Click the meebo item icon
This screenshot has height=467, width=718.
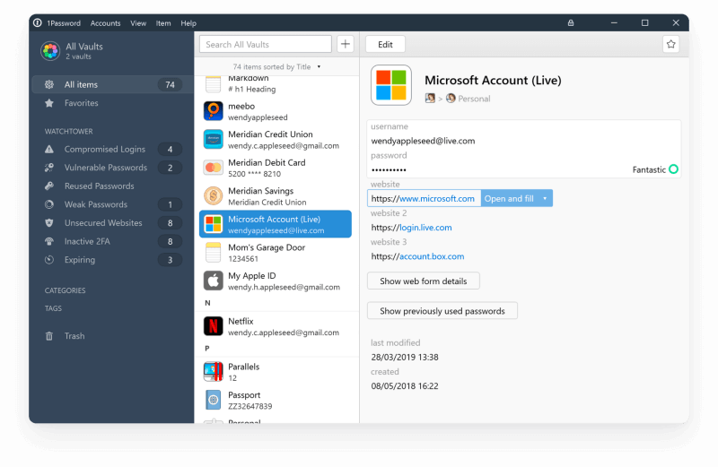213,111
